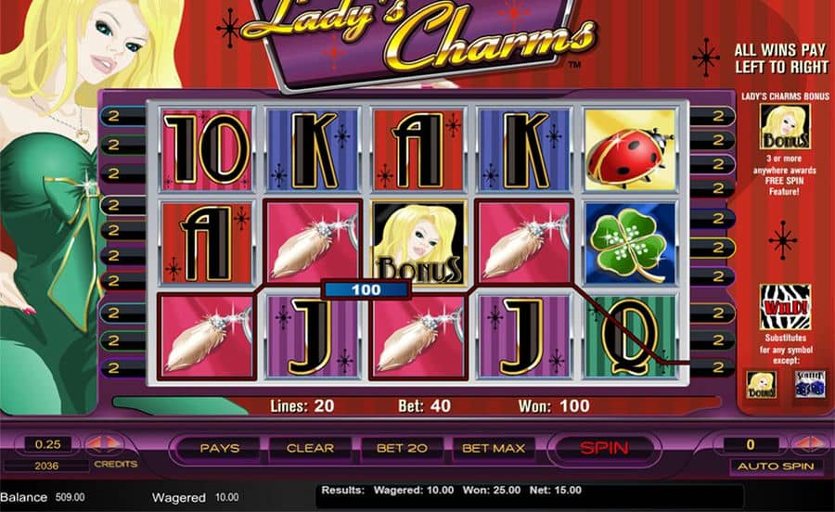Activate the AUTO SPIN button
This screenshot has height=512, width=835.
[x=776, y=467]
